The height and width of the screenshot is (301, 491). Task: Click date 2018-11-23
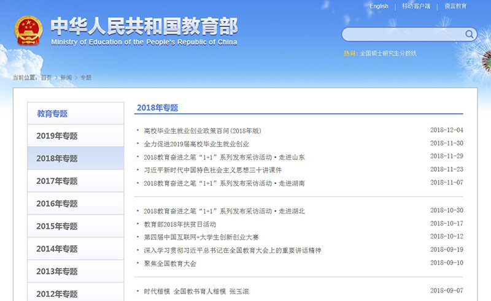click(x=447, y=169)
